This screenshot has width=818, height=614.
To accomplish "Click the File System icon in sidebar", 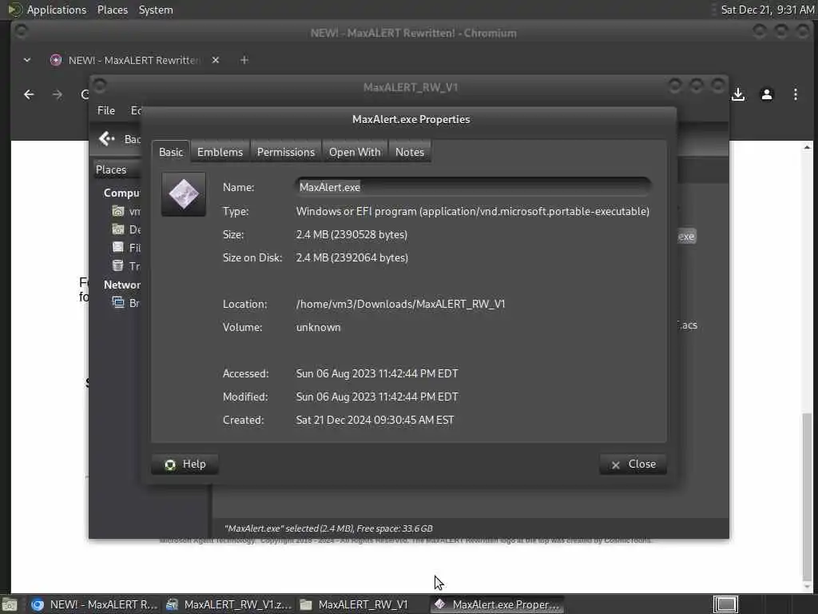I will pyautogui.click(x=118, y=248).
